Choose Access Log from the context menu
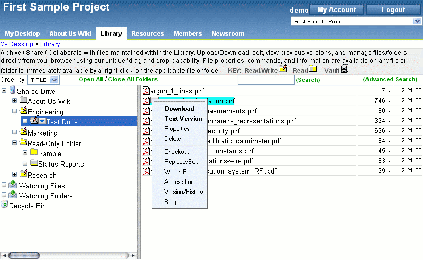 tap(179, 182)
